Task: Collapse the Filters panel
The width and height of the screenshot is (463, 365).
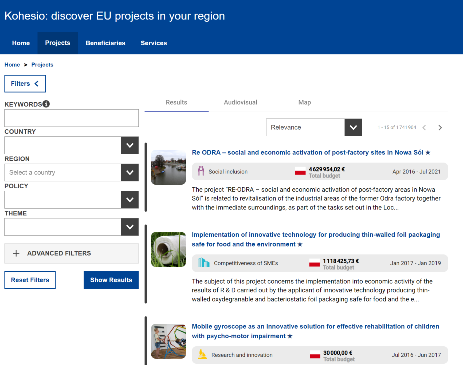Action: (25, 84)
